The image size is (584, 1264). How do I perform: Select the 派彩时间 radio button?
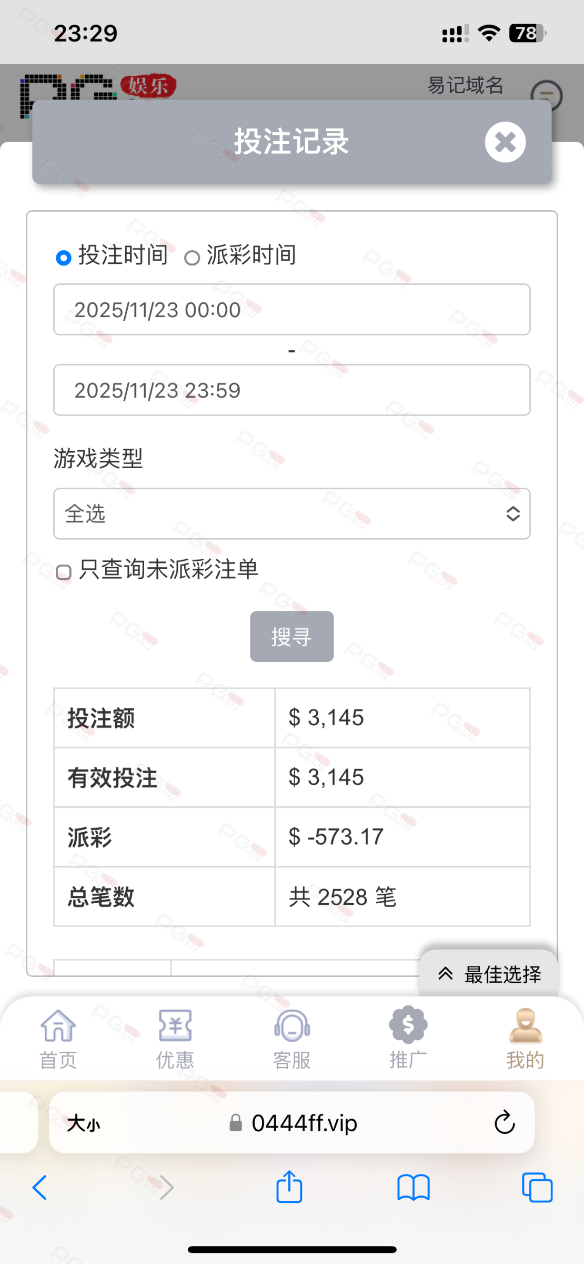click(192, 258)
